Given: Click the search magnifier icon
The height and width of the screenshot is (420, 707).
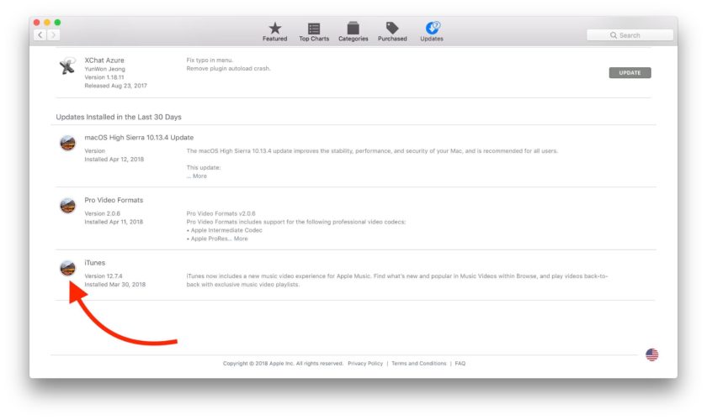Looking at the screenshot, I should pos(614,35).
